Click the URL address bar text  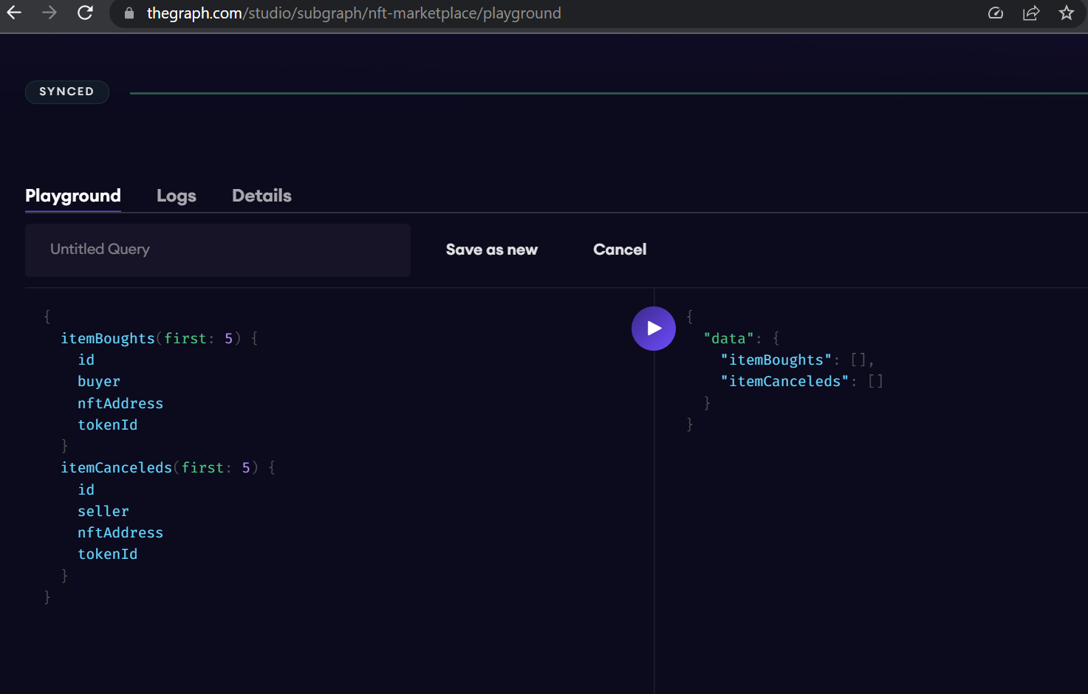(354, 13)
